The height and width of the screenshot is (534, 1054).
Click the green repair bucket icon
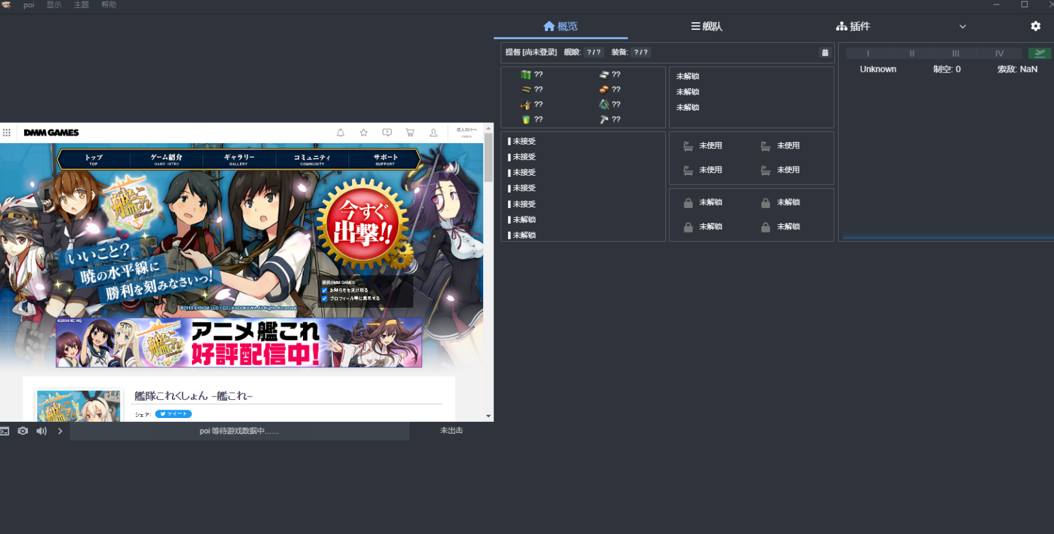[x=526, y=119]
